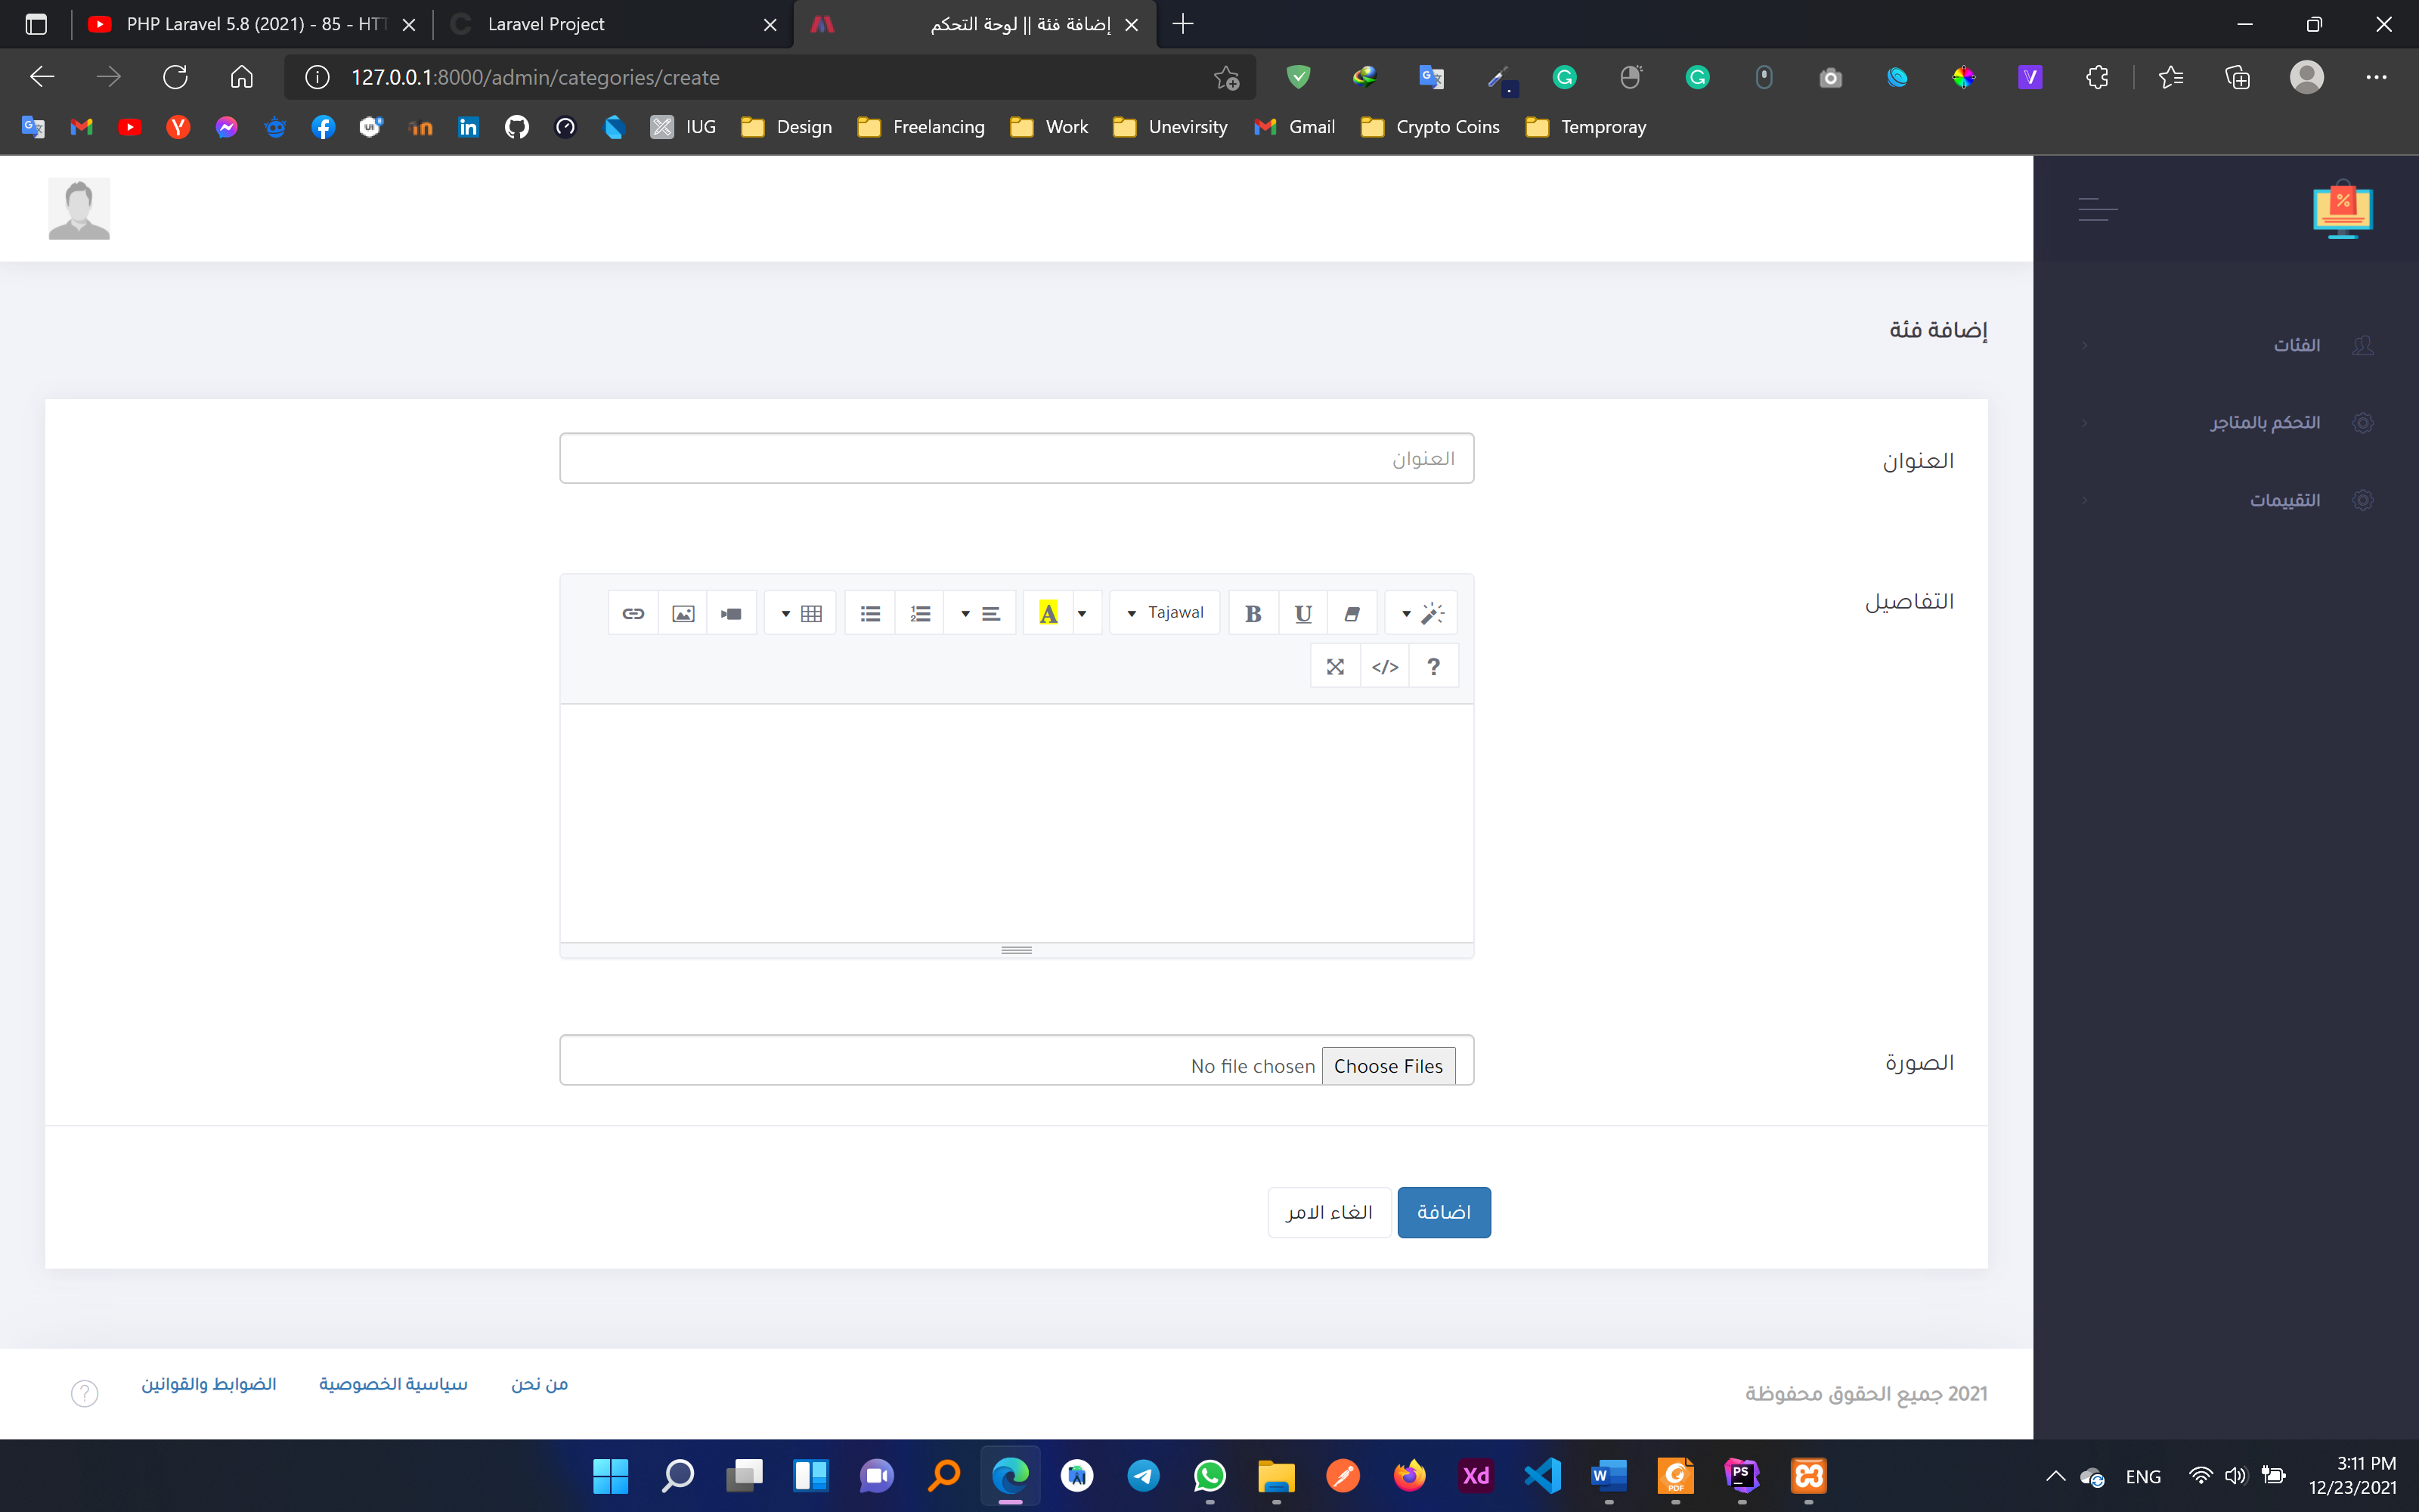Open the Summernote help dialog
The image size is (2419, 1512).
point(1433,665)
